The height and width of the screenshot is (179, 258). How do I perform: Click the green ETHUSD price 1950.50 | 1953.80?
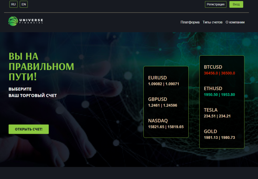[220, 95]
